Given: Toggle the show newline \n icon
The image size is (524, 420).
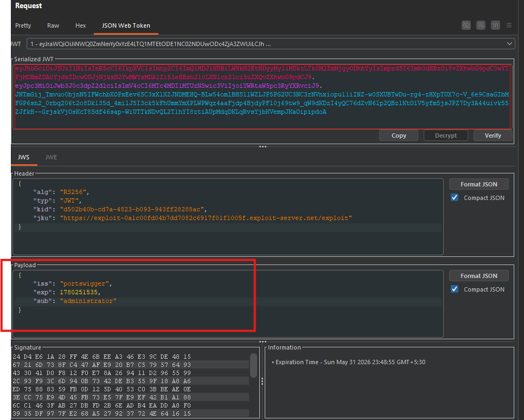Looking at the screenshot, I should [x=495, y=25].
